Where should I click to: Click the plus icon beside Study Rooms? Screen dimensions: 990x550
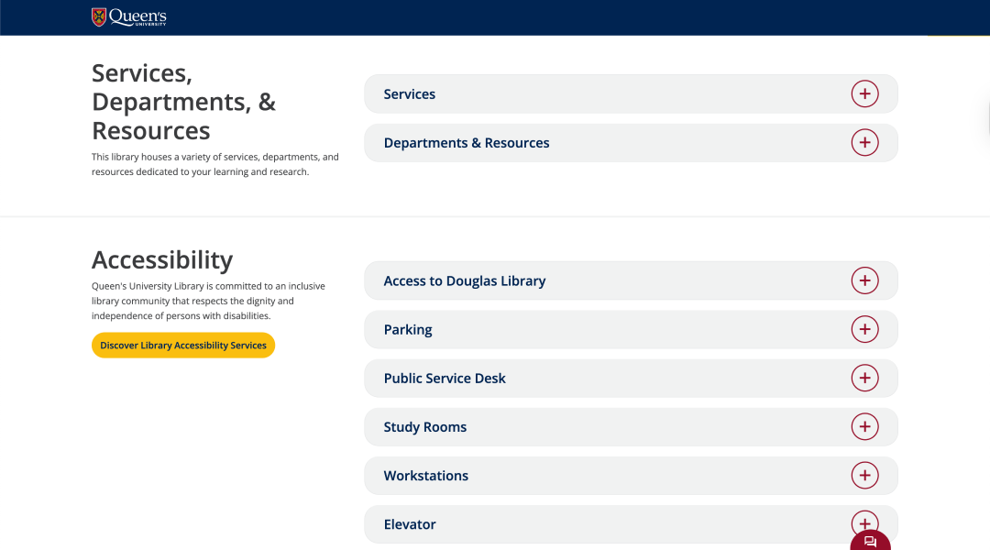(864, 426)
